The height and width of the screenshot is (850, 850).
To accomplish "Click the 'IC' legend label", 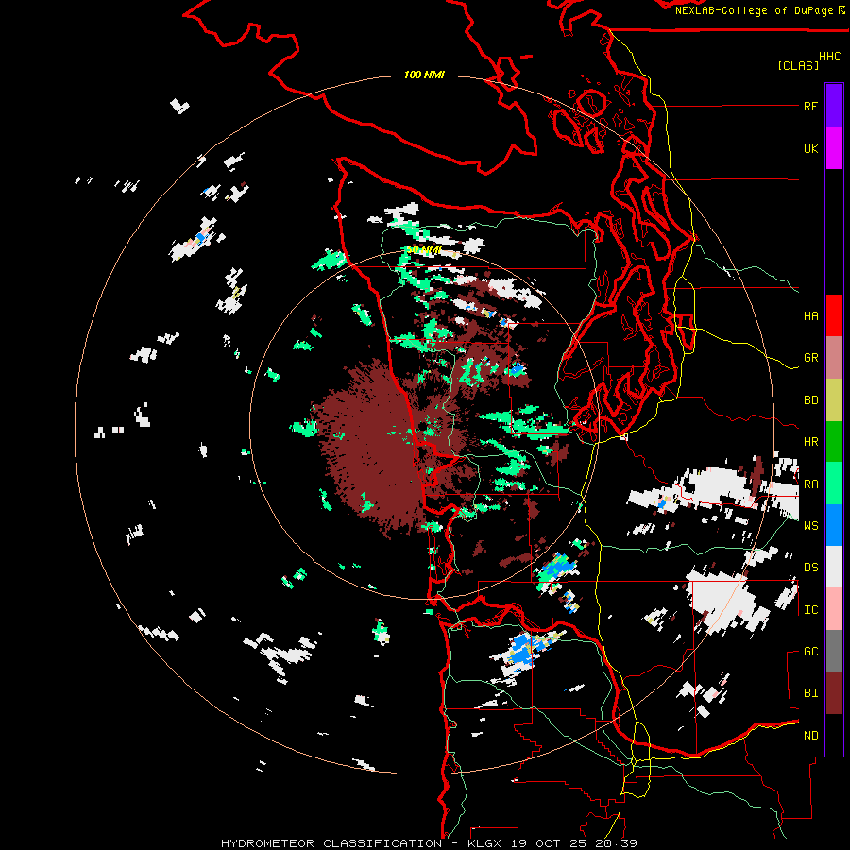I will 810,609.
